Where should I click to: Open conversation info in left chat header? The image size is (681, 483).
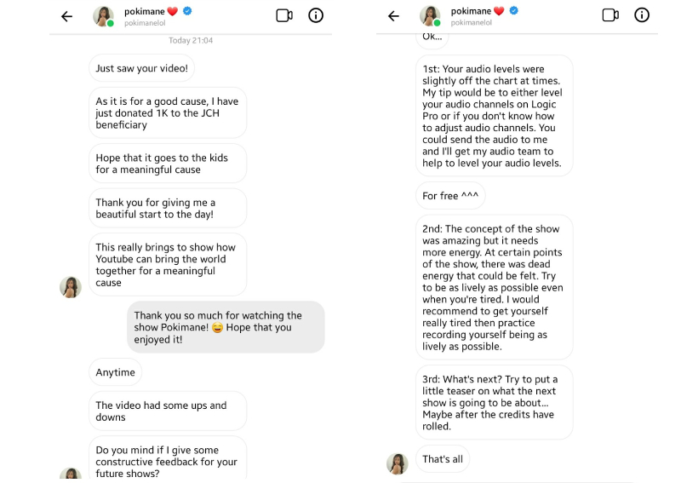pos(316,15)
